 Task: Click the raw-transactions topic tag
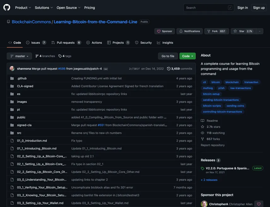tap(240, 88)
